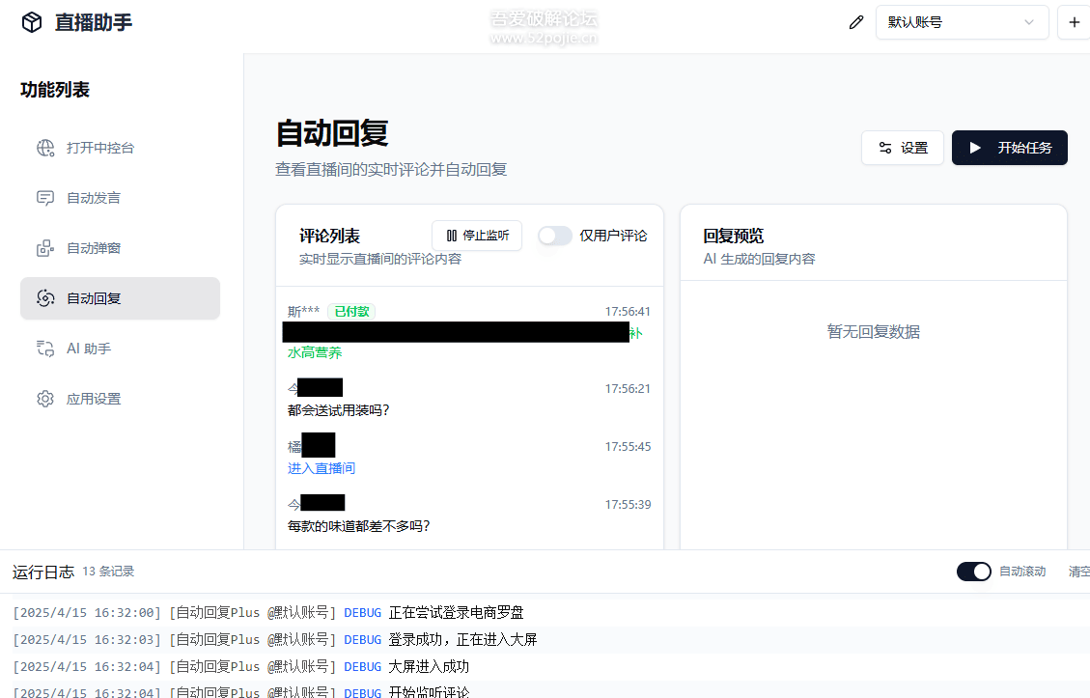Image resolution: width=1090 pixels, height=698 pixels.
Task: Expand the 设置 options panel
Action: tap(902, 147)
